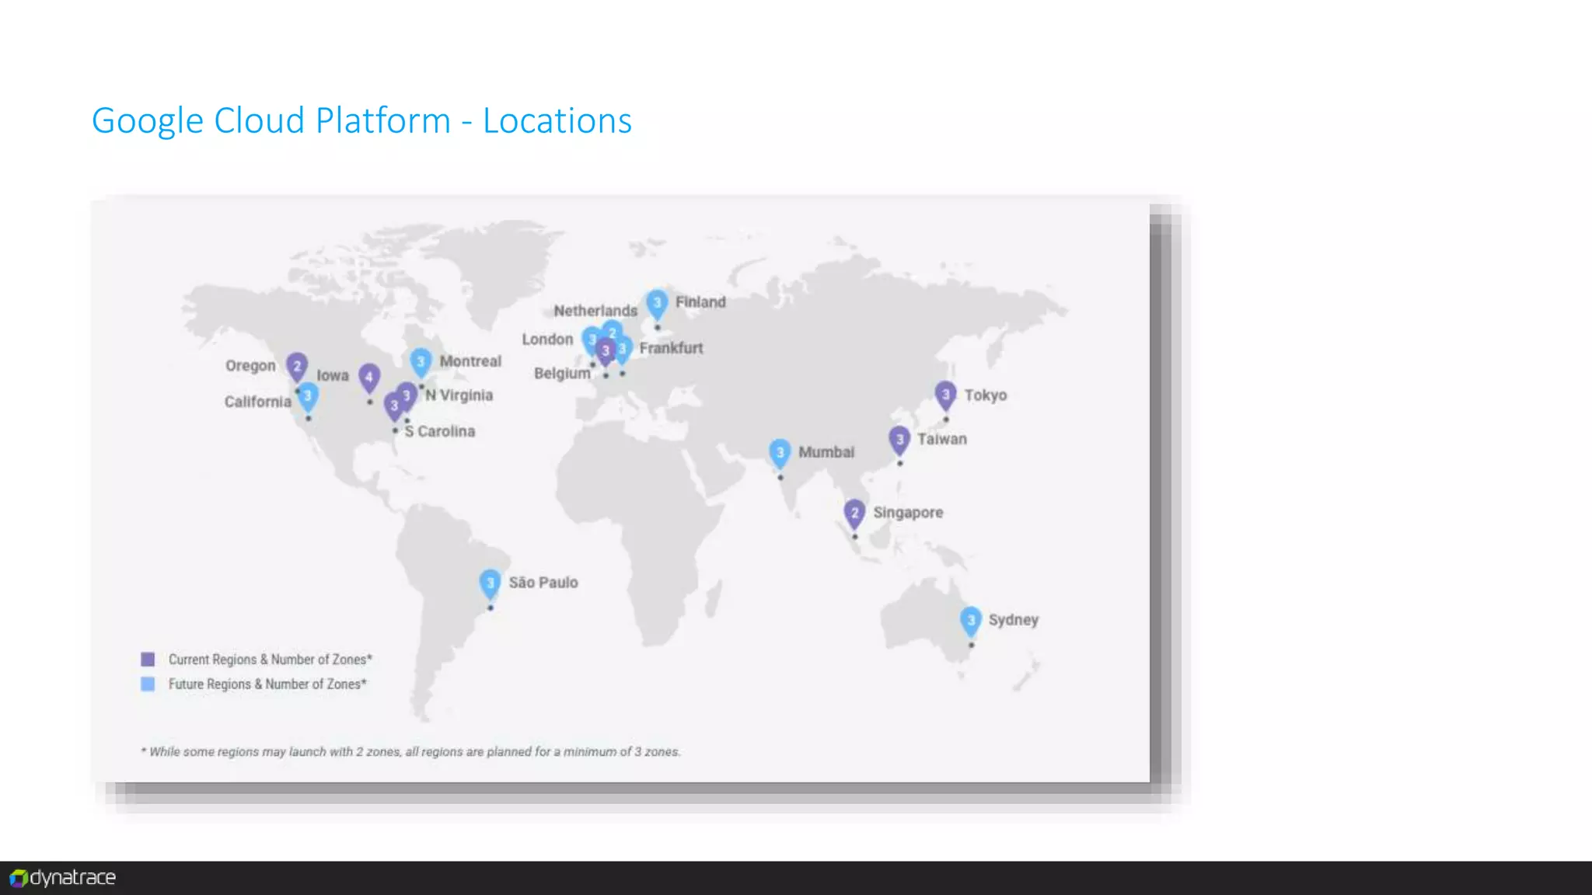The image size is (1592, 895).
Task: Click the Taiwan map pin
Action: (899, 441)
